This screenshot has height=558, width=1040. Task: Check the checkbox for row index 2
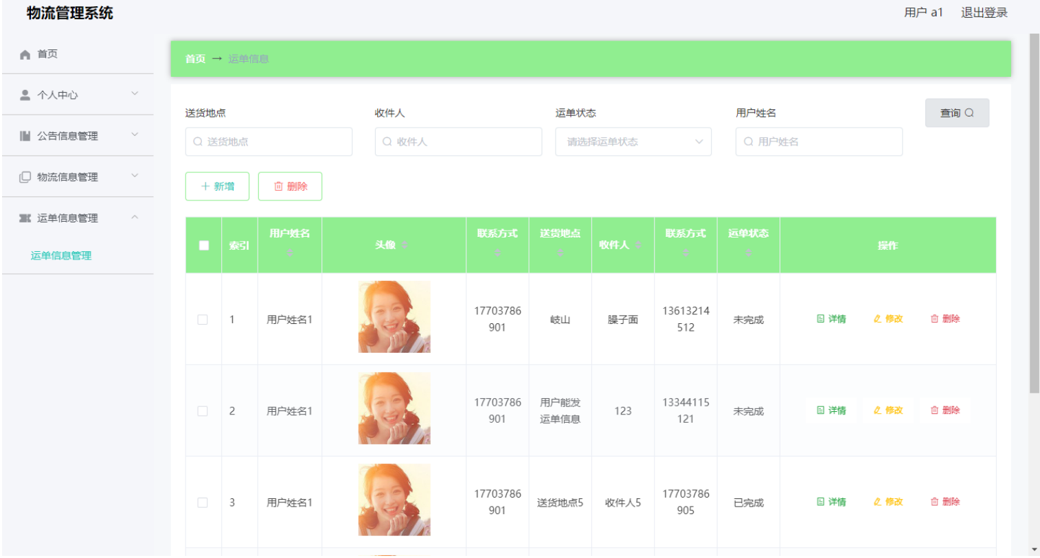[x=203, y=411]
